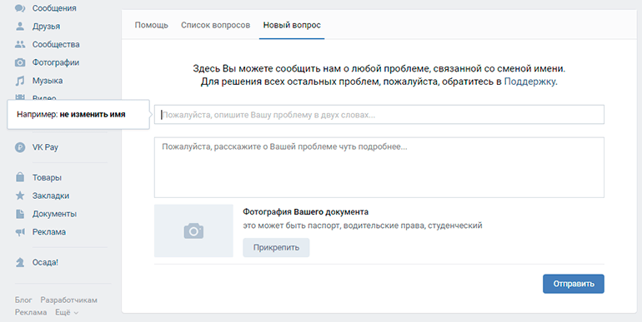The height and width of the screenshot is (322, 642).
Task: Follow the Поддержку link
Action: [x=529, y=82]
